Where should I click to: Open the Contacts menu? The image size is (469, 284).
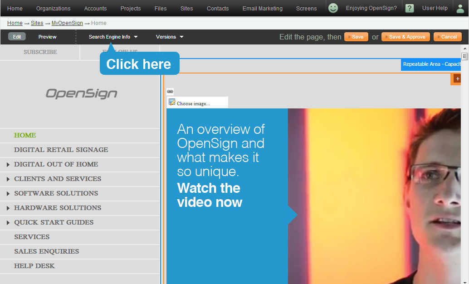(218, 8)
